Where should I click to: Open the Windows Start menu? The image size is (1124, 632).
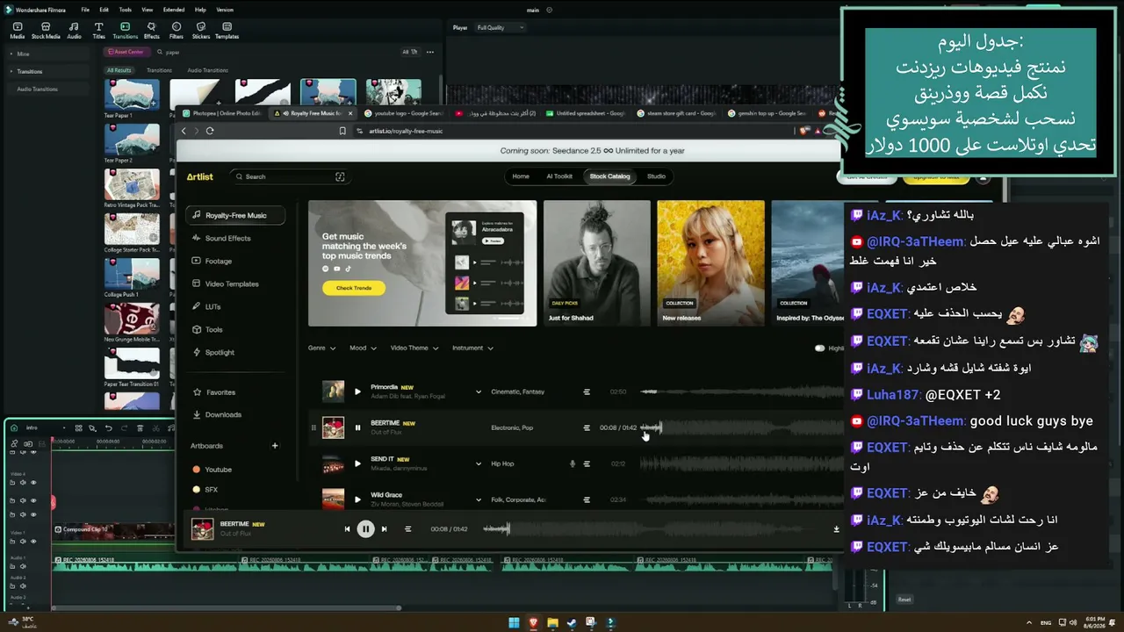coord(515,623)
